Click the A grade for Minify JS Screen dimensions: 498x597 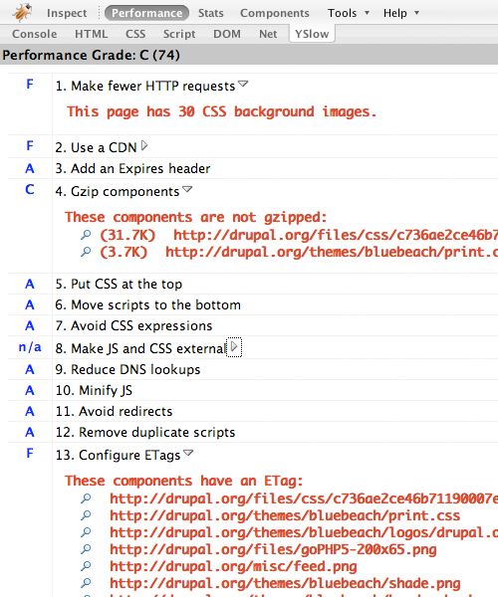[30, 390]
